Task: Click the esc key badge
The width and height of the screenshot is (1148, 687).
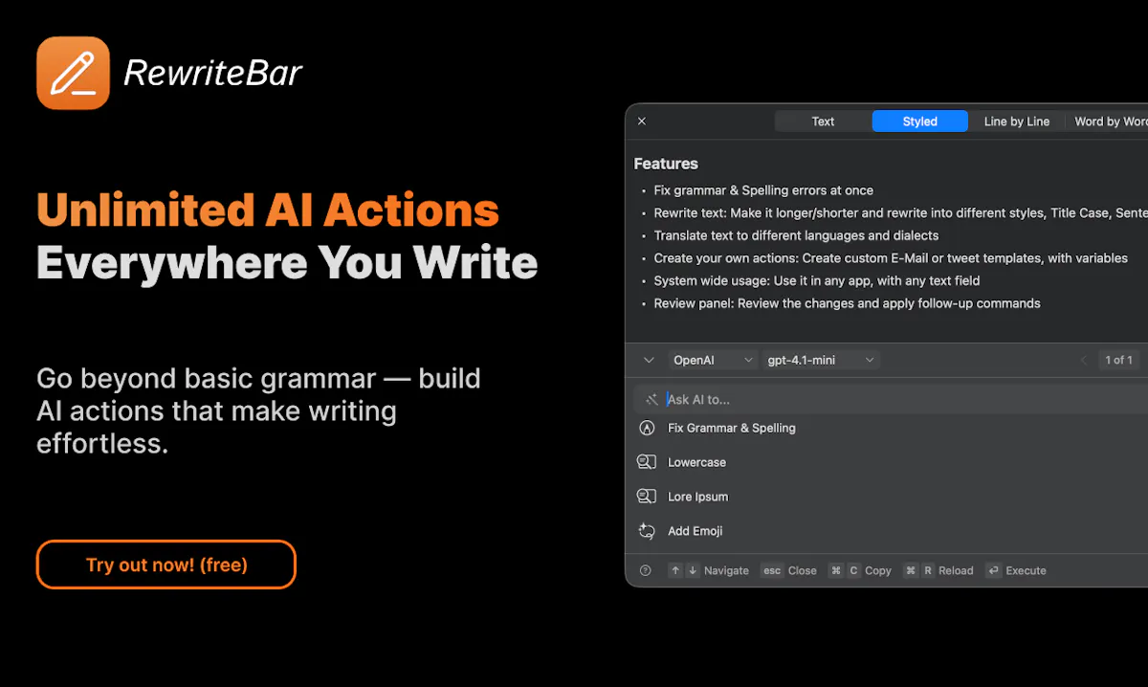Action: click(772, 570)
